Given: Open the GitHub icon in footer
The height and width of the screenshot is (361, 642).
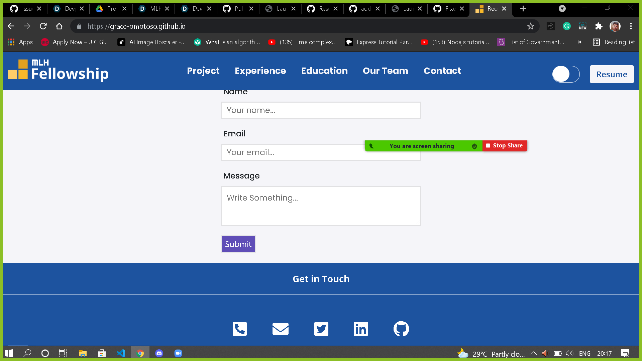Looking at the screenshot, I should (x=401, y=329).
